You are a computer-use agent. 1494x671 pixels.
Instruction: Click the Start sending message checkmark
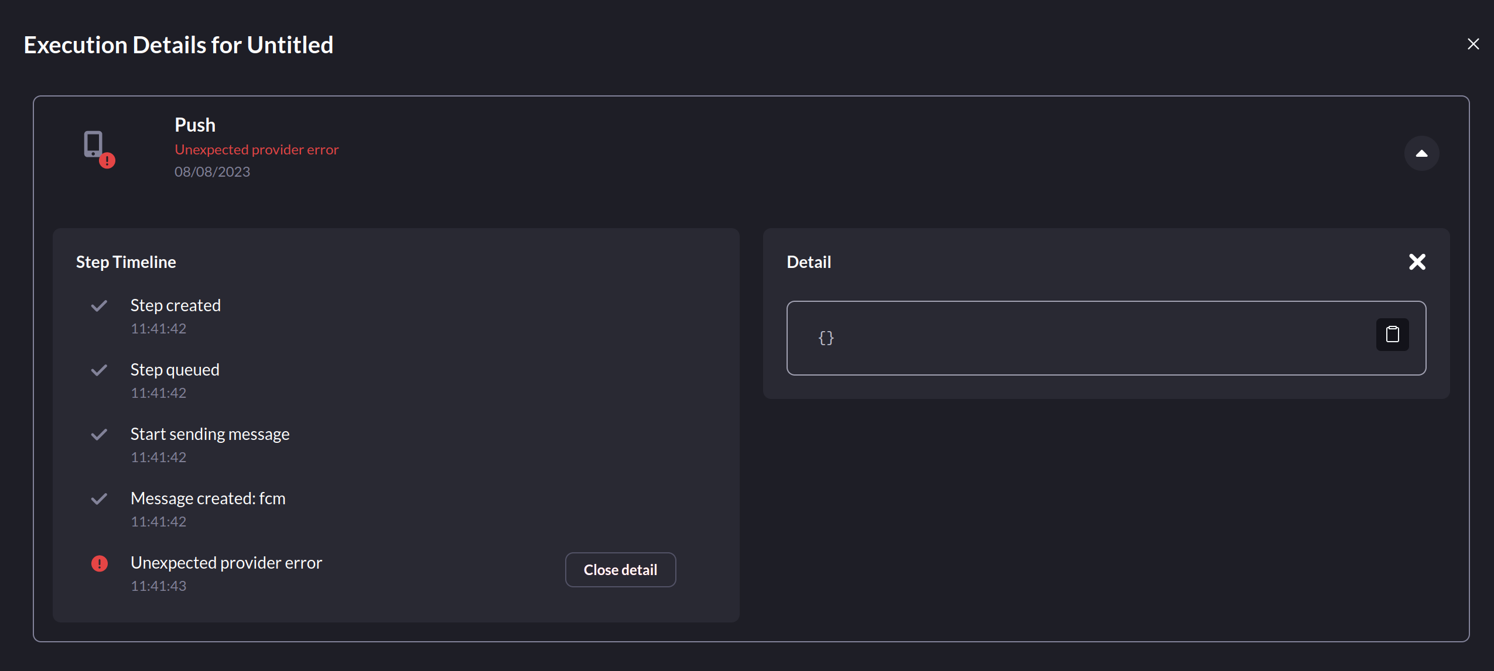click(x=99, y=435)
